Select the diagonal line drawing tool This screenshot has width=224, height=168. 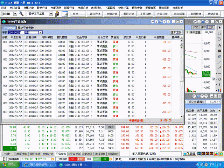[219, 62]
